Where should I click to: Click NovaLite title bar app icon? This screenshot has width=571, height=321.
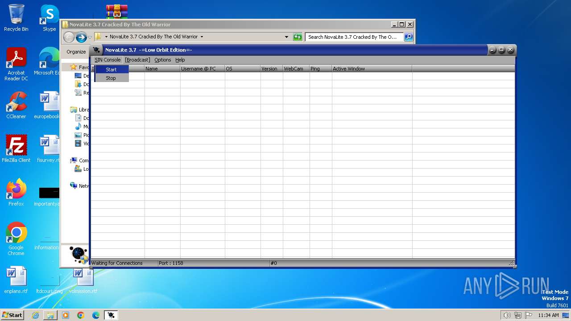pyautogui.click(x=96, y=50)
